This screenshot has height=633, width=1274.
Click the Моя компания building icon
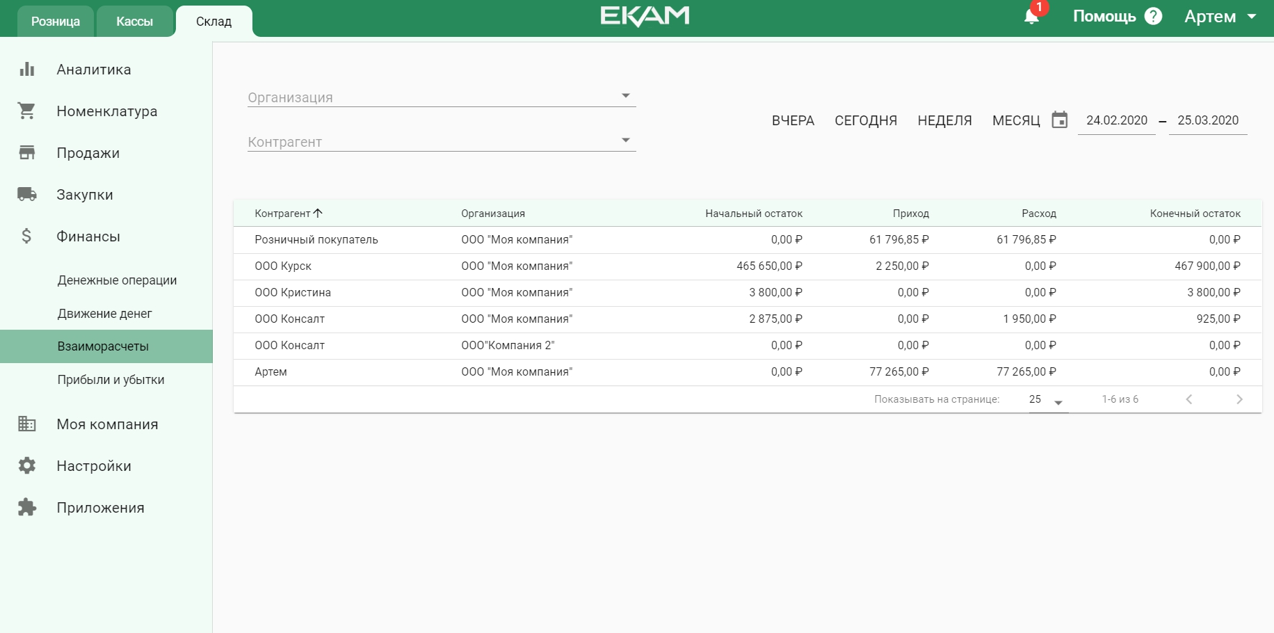[x=27, y=424]
